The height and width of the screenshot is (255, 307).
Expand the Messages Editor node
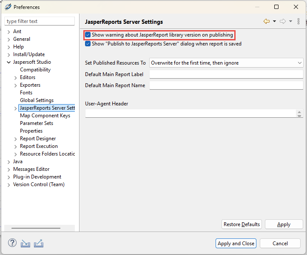pyautogui.click(x=9, y=170)
